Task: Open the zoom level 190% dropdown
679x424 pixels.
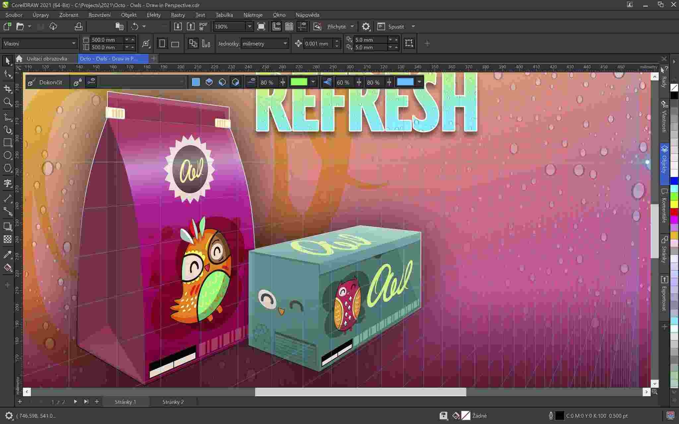Action: point(249,26)
